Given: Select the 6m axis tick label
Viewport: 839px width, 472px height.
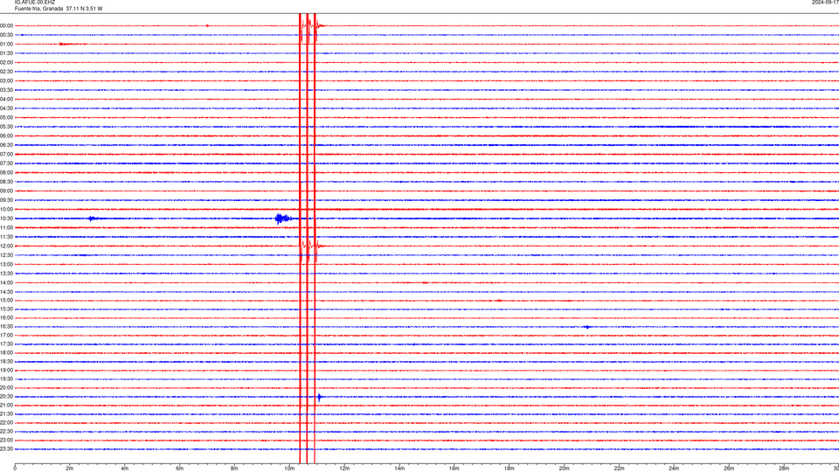Looking at the screenshot, I should 180,469.
